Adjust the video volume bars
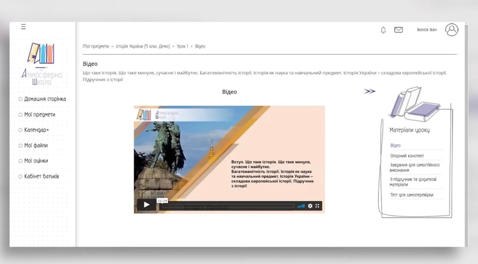 coord(301,206)
